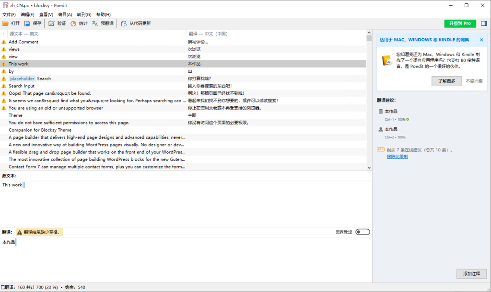The height and width of the screenshot is (292, 491).
Task: Select the 'A page builder that delivers' row
Action: (x=183, y=137)
